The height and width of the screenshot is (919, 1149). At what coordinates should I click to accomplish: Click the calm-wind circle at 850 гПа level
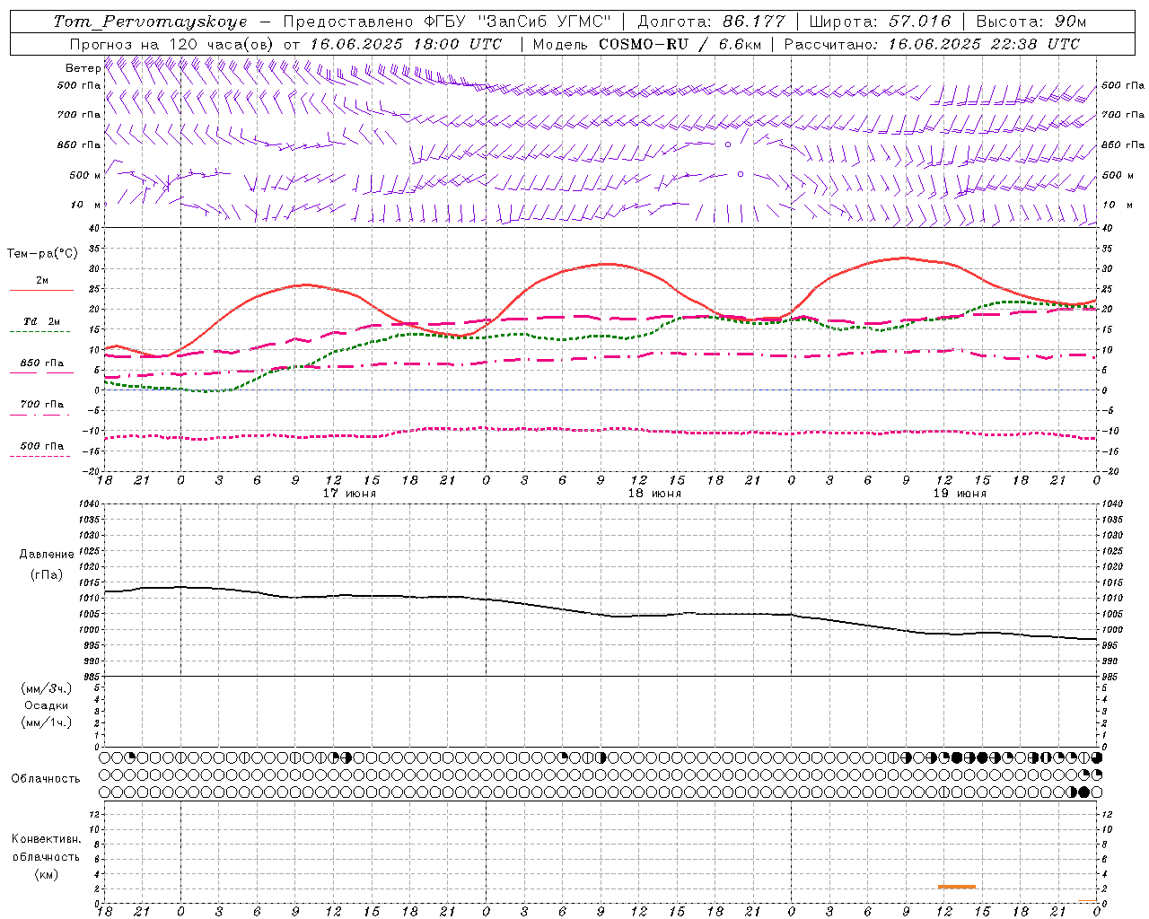pos(728,144)
